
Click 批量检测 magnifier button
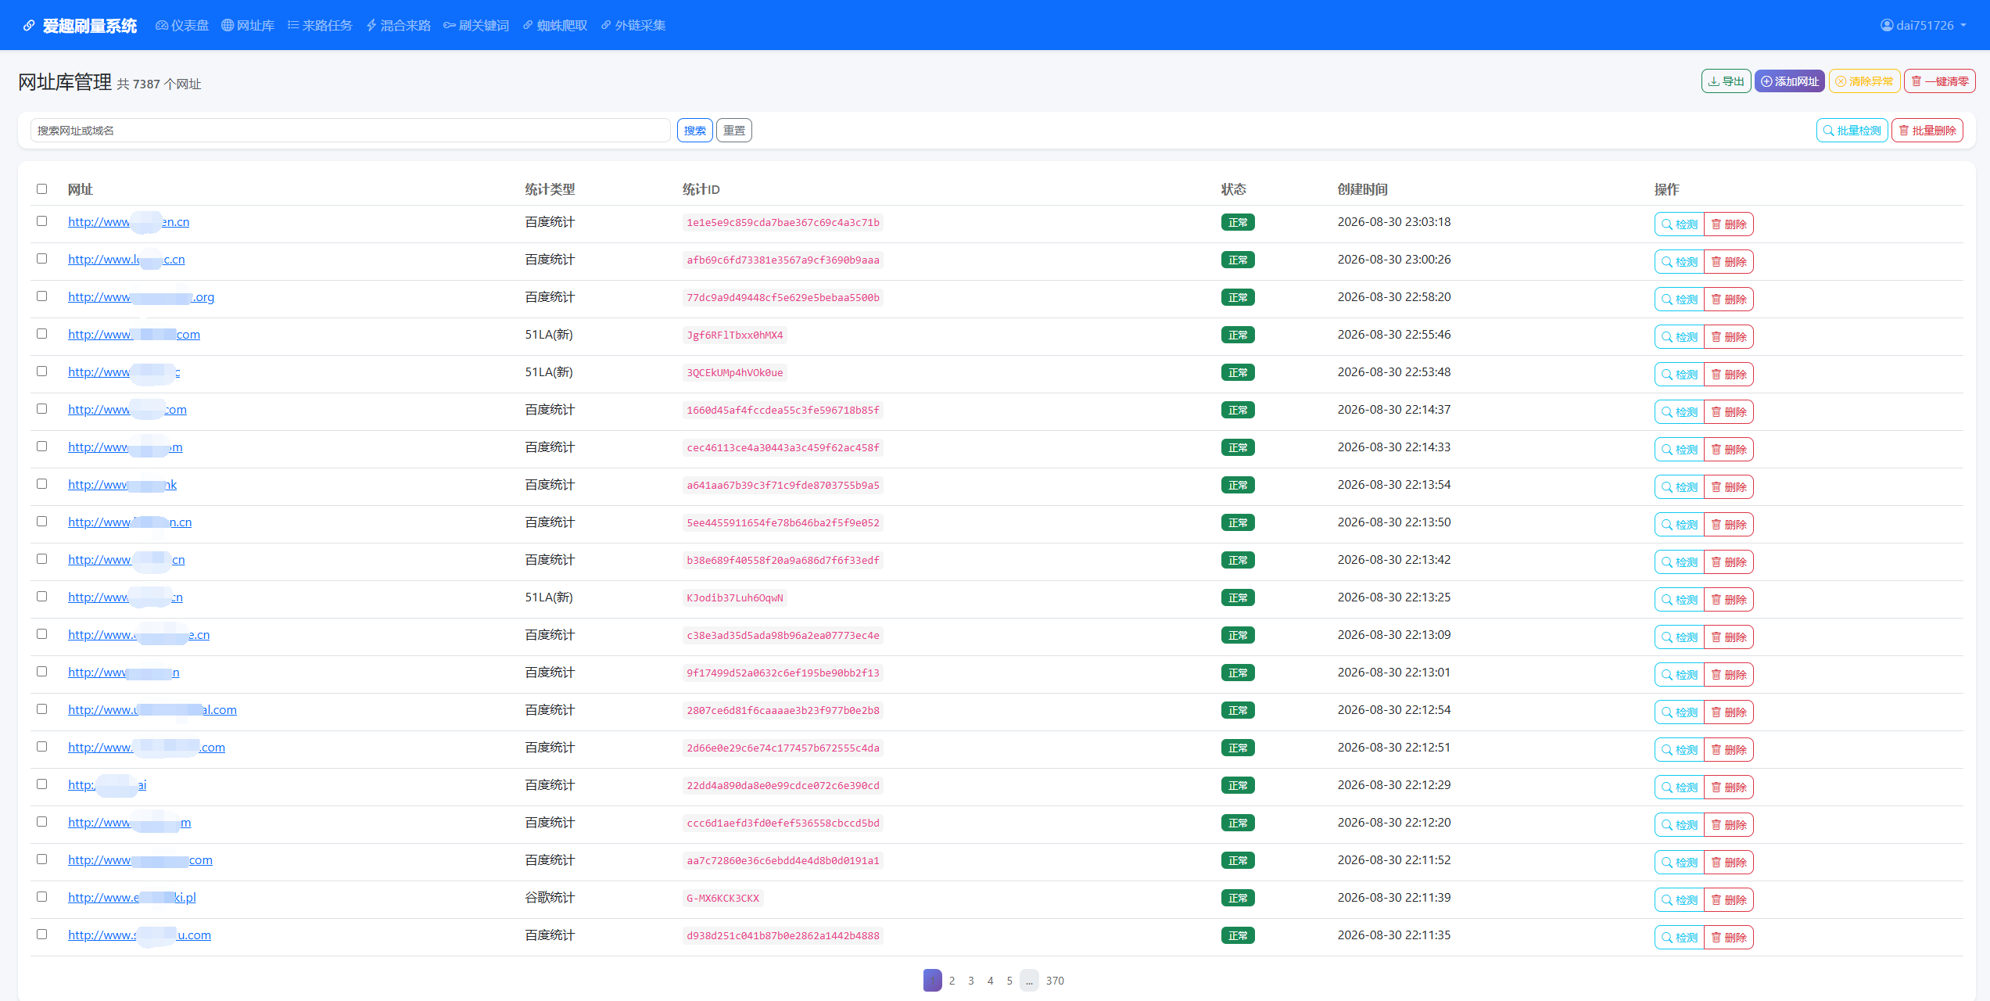pos(1852,131)
